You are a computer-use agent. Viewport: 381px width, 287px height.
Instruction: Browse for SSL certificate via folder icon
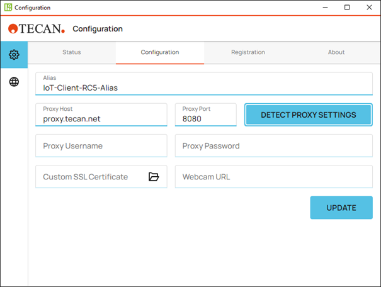154,177
